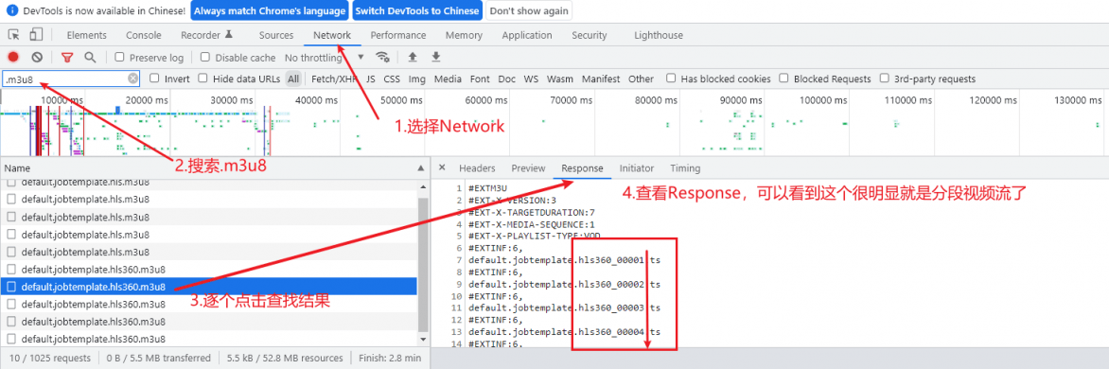Click Switch DevTools to Chinese button
This screenshot has width=1109, height=369.
click(x=416, y=11)
